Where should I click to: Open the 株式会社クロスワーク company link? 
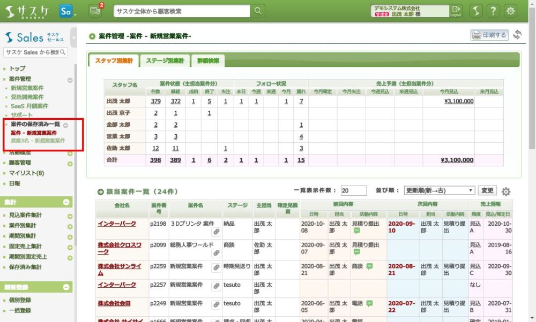(x=119, y=248)
